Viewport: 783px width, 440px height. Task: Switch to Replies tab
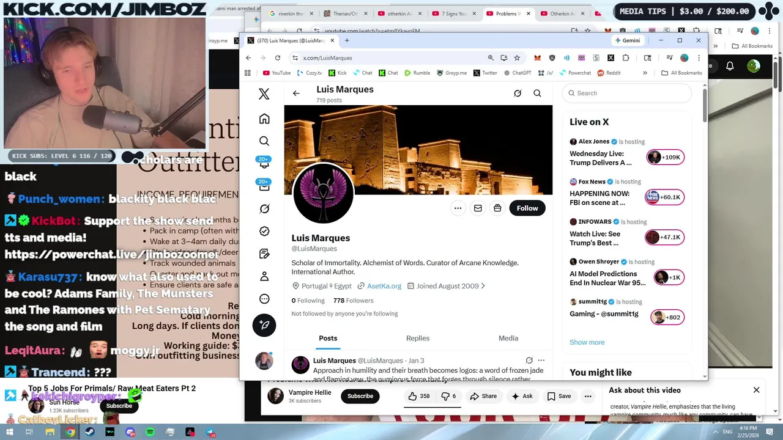(x=418, y=338)
